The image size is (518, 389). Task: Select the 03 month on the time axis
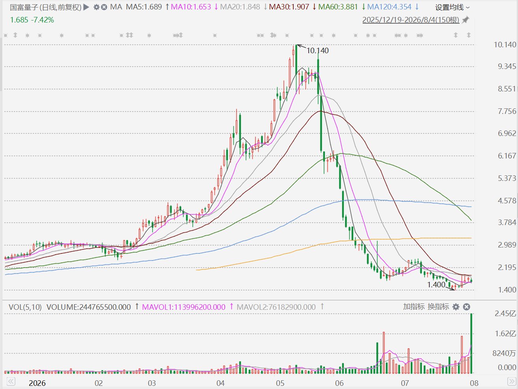click(x=152, y=383)
